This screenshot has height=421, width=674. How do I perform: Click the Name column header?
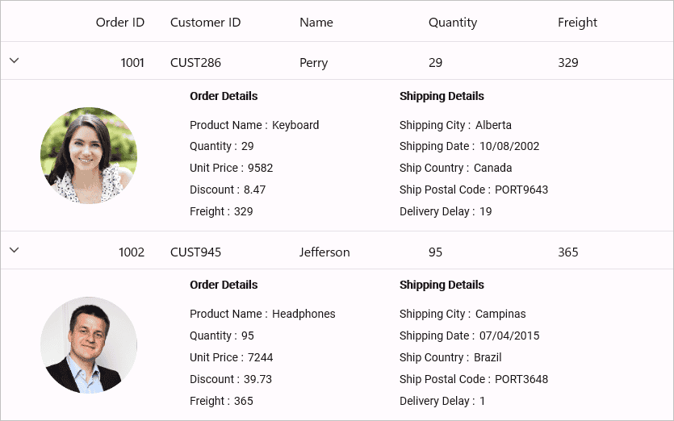click(316, 23)
